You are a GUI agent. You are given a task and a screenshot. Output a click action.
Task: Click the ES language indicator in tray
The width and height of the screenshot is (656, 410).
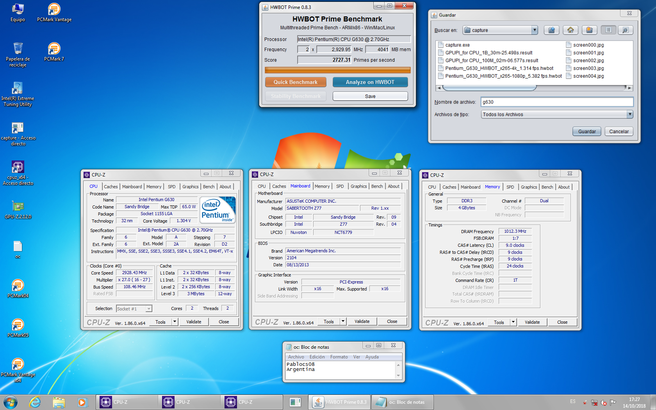tap(572, 401)
